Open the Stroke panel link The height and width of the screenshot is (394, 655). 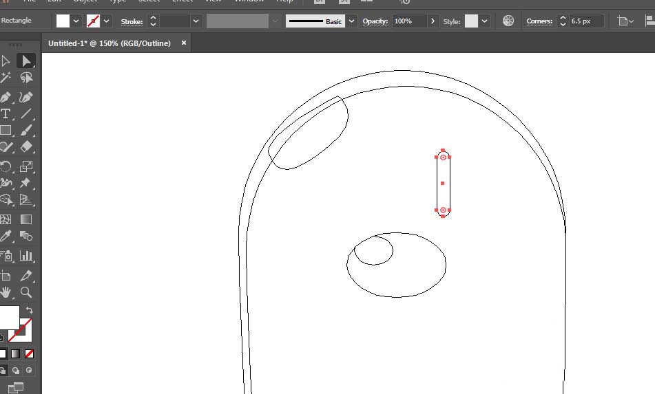tap(132, 22)
